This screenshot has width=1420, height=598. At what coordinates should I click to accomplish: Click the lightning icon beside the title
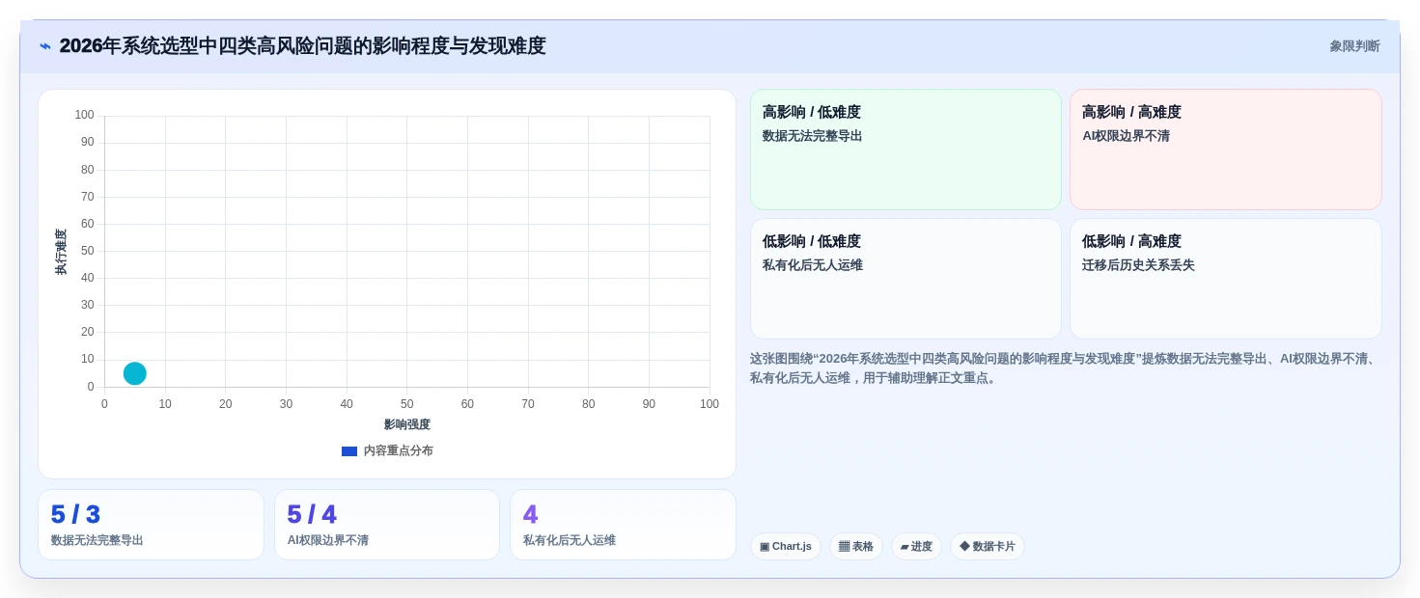pos(45,46)
